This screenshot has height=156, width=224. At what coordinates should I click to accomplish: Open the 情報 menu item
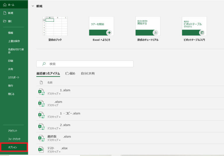tap(10, 33)
